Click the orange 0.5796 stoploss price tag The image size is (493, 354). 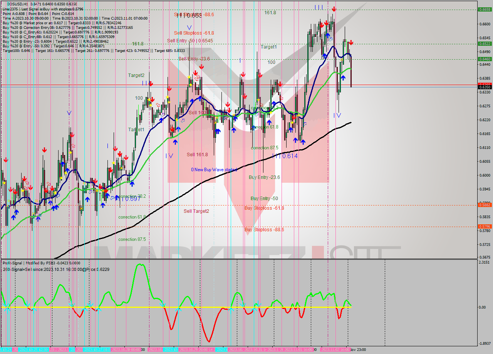(484, 227)
